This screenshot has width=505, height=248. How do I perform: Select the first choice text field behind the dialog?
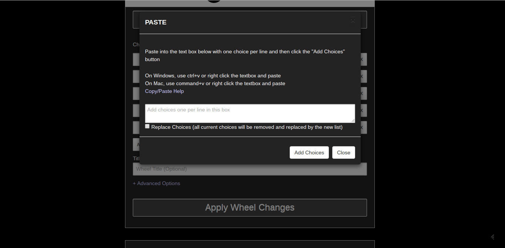pyautogui.click(x=136, y=59)
